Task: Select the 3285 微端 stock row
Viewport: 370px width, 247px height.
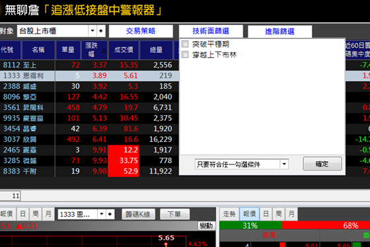Action: (x=89, y=160)
